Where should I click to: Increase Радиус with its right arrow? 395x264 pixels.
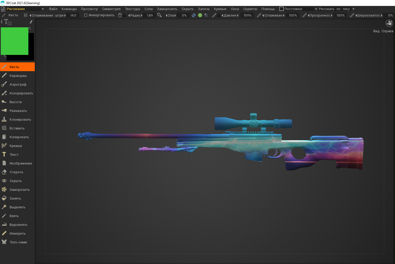click(x=142, y=15)
